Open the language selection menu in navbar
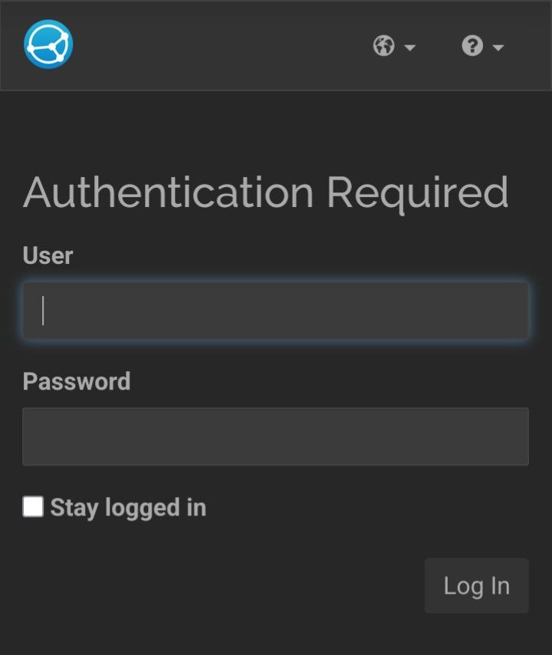 pos(394,45)
